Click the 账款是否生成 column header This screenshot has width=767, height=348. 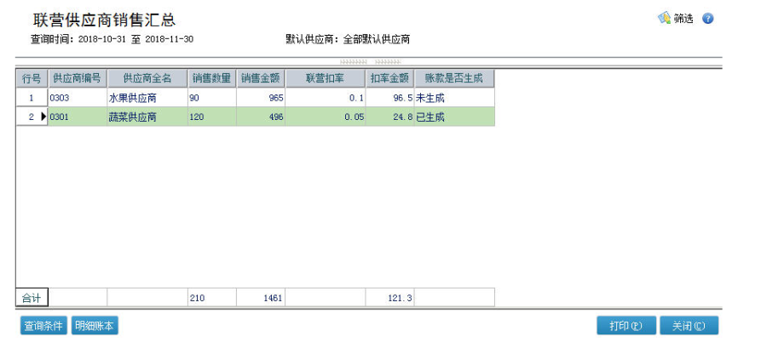tap(454, 78)
